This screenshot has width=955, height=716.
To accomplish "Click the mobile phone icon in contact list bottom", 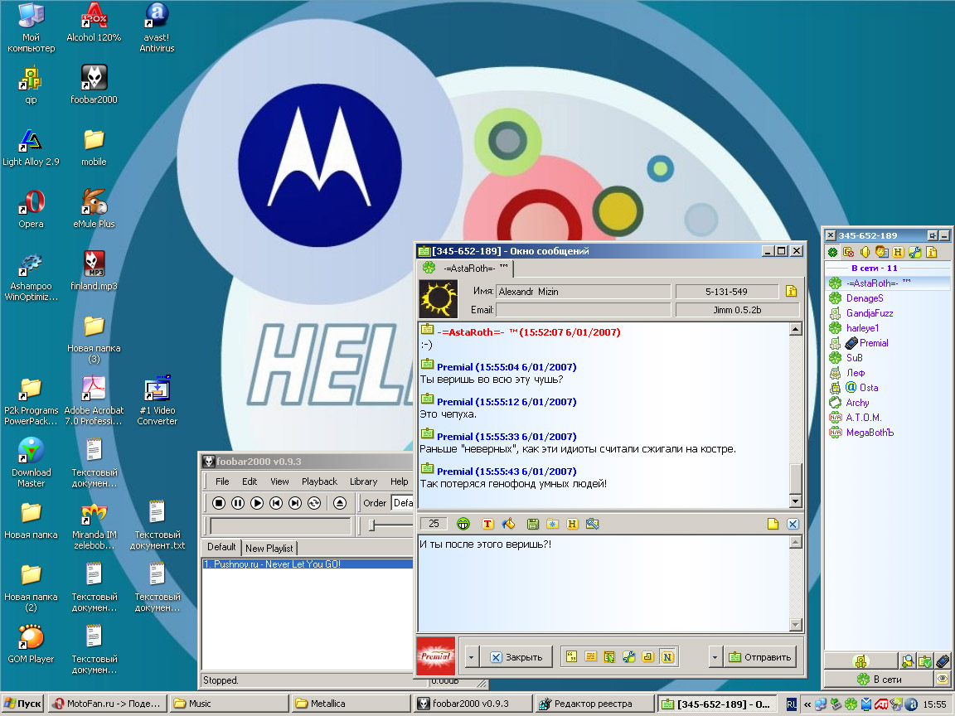I will pos(943,660).
